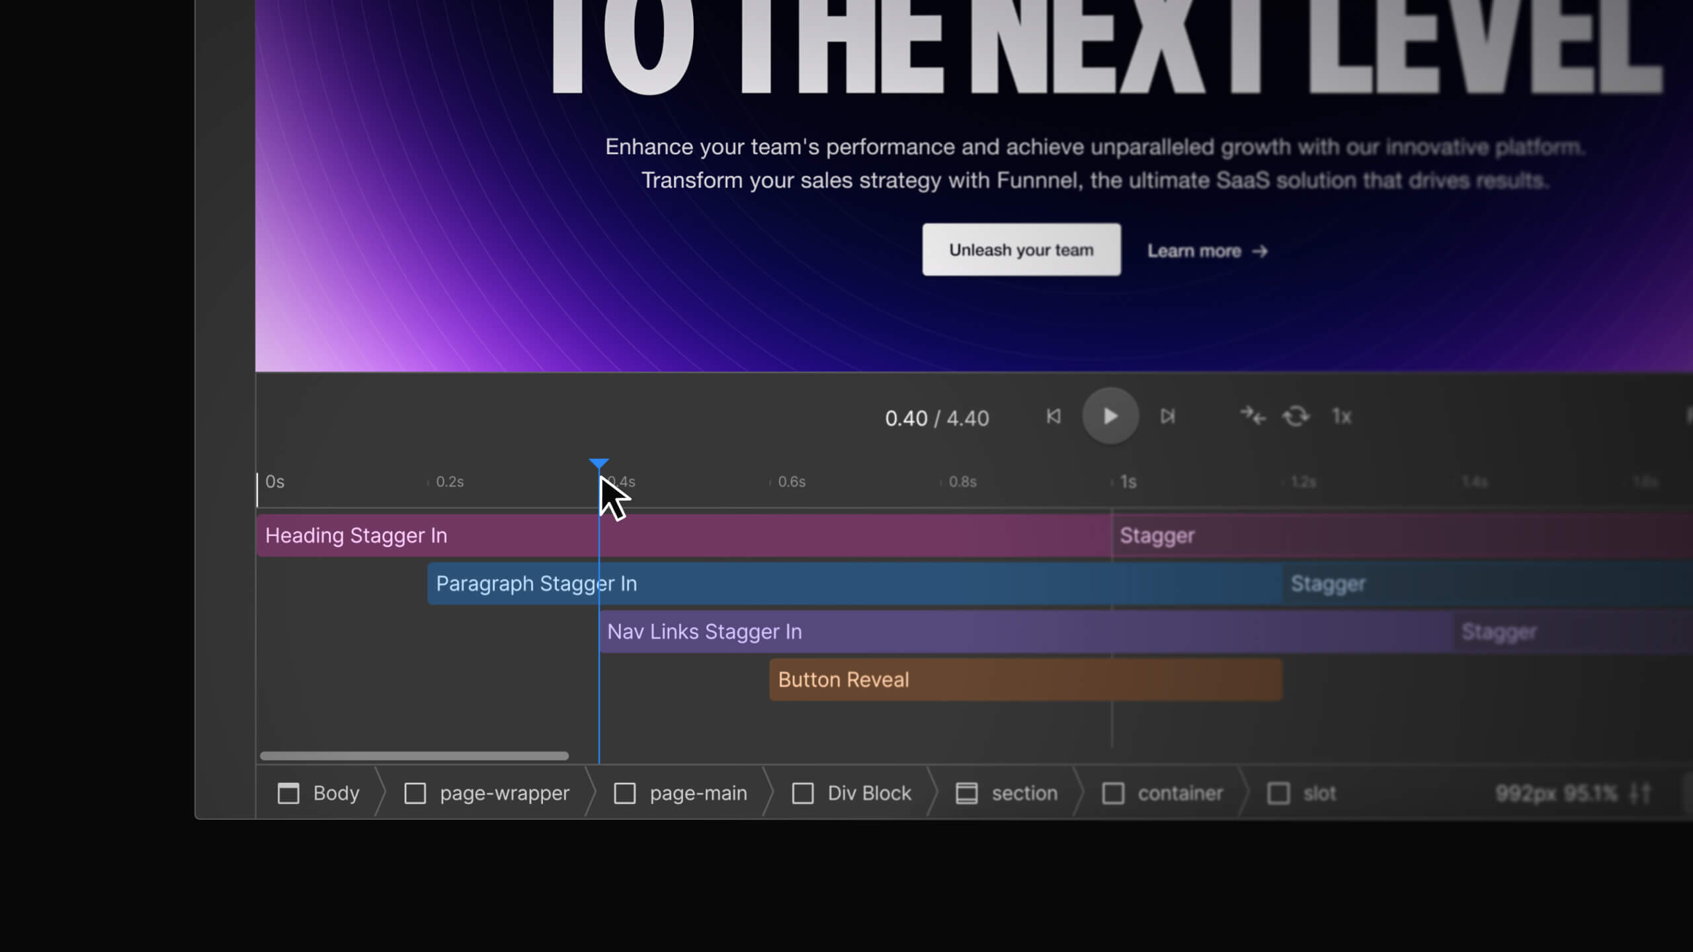Toggle the loop playback icon
The image size is (1693, 952).
(1296, 416)
